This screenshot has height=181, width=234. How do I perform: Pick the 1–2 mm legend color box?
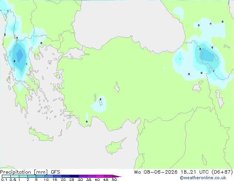point(23,176)
